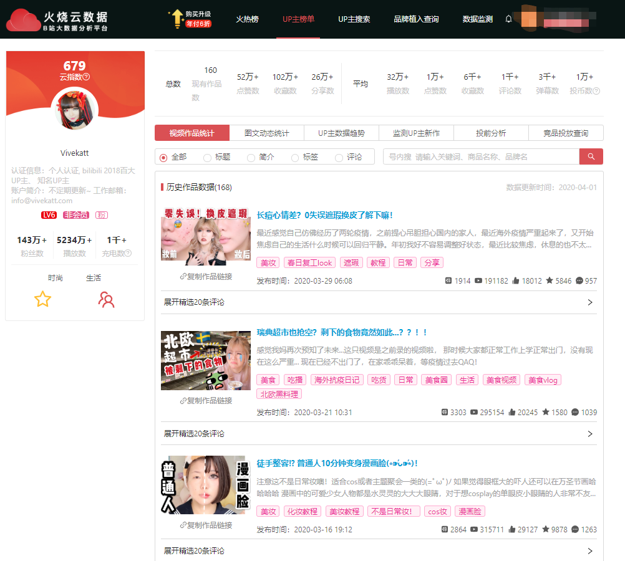Copy link of the first video
This screenshot has height=561, width=625.
[206, 277]
